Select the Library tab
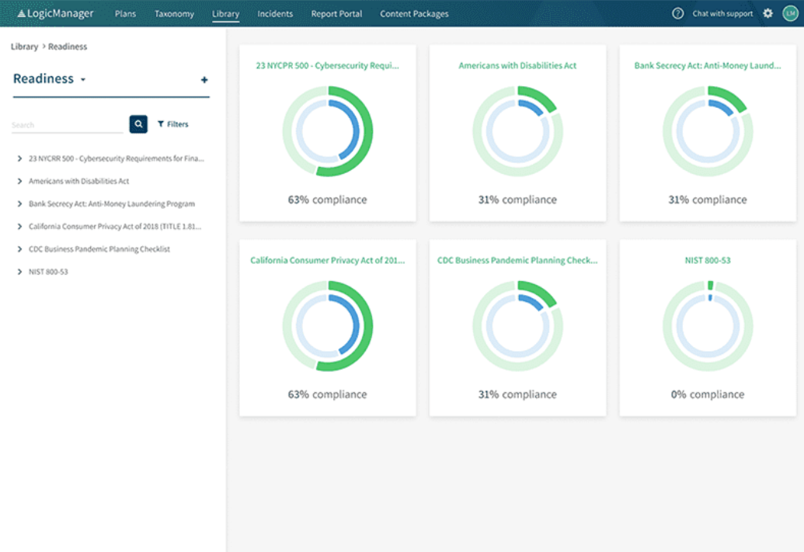The height and width of the screenshot is (552, 804). (x=225, y=14)
